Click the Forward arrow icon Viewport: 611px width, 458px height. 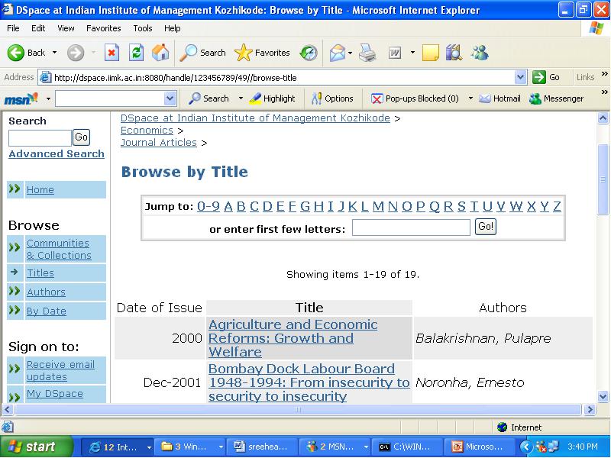[x=75, y=53]
